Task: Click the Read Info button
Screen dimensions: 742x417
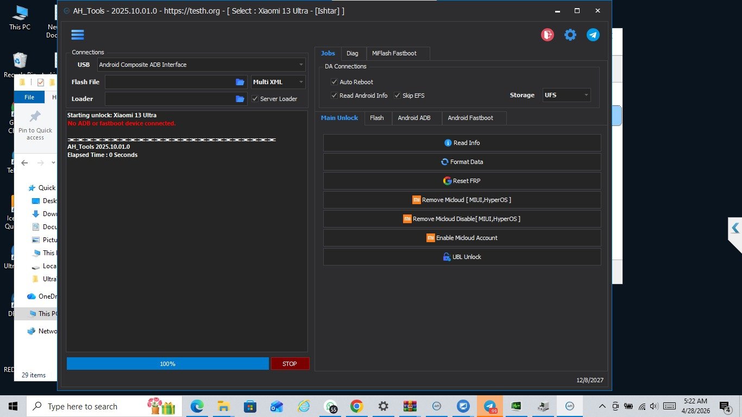Action: [x=462, y=143]
